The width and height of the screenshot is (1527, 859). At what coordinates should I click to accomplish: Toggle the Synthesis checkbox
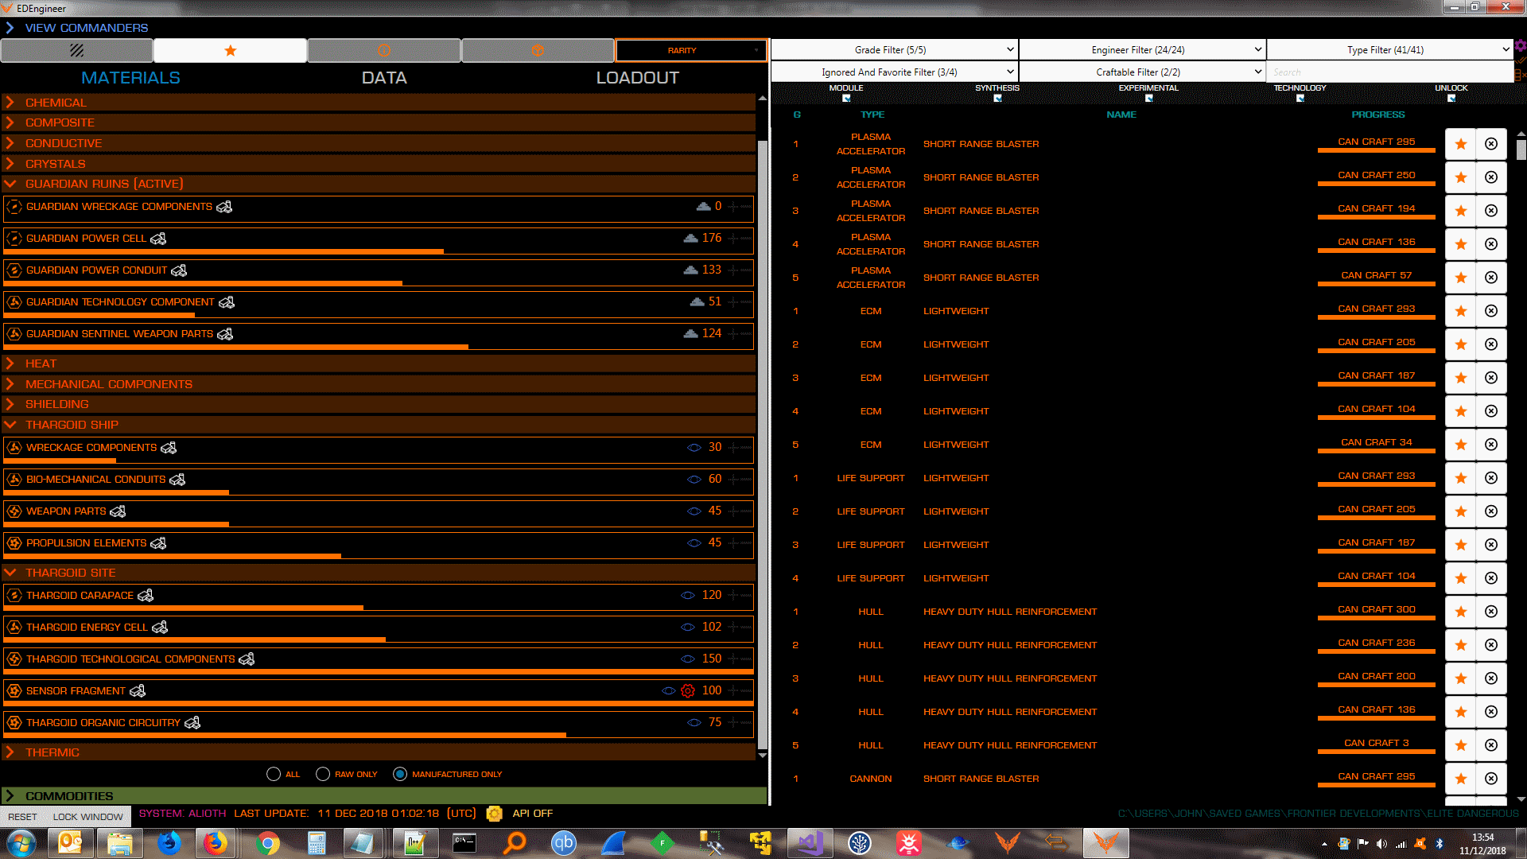click(997, 99)
